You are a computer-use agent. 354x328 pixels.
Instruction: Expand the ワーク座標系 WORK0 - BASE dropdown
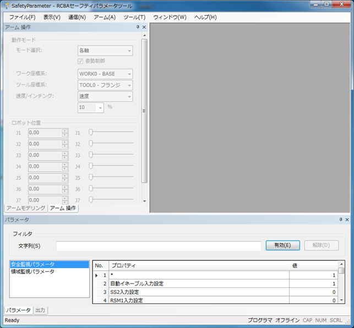coord(105,74)
